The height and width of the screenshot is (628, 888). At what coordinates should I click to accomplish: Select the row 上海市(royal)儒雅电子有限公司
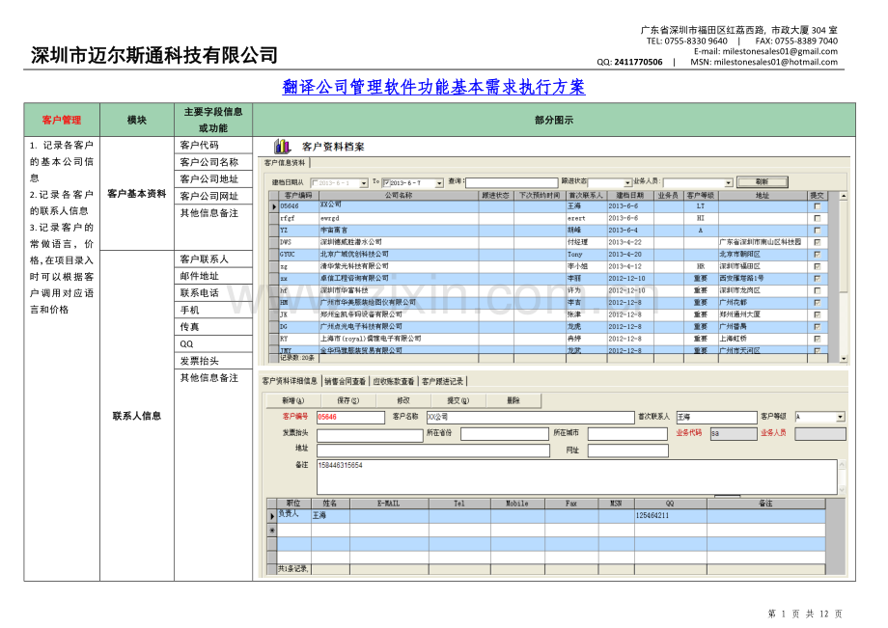tap(548, 339)
